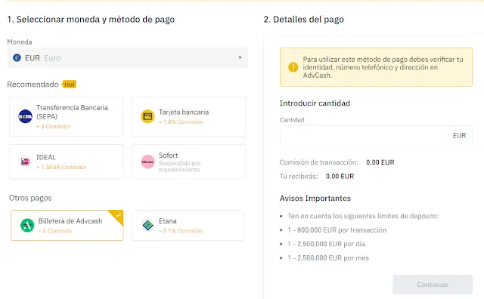Click the 'Avisos Importantes' heading
The width and height of the screenshot is (484, 299).
[315, 199]
